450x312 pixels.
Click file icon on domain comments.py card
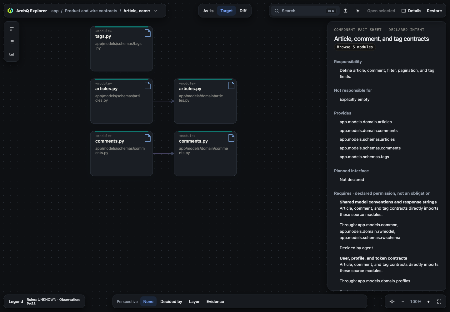(231, 138)
